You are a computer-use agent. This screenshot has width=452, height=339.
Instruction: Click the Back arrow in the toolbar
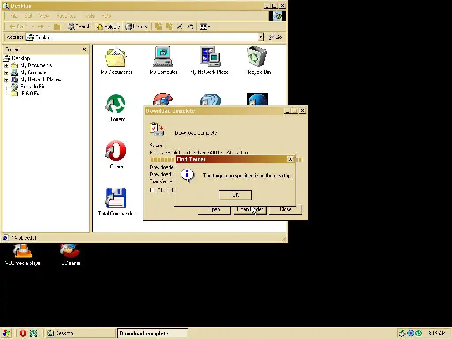click(19, 26)
